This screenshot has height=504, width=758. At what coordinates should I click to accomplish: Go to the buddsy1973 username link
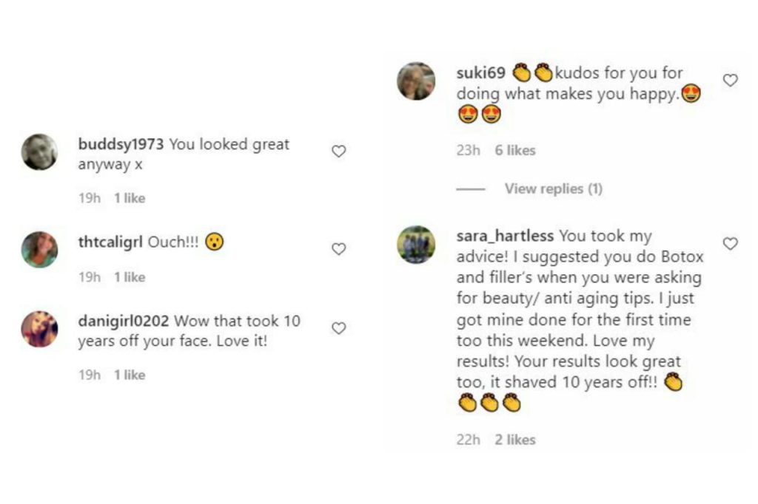click(x=121, y=144)
